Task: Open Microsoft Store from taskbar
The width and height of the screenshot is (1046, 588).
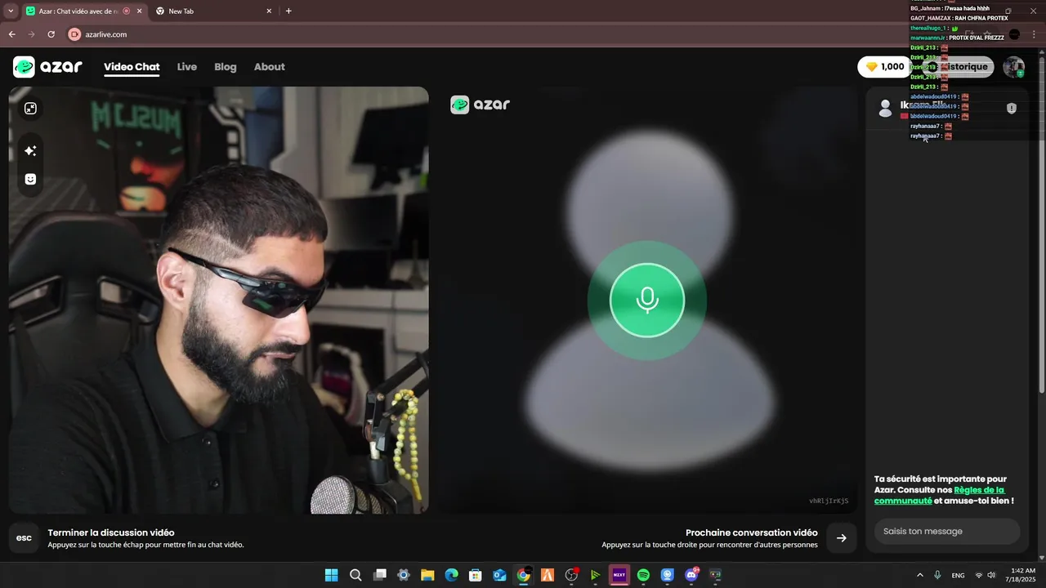Action: [475, 575]
